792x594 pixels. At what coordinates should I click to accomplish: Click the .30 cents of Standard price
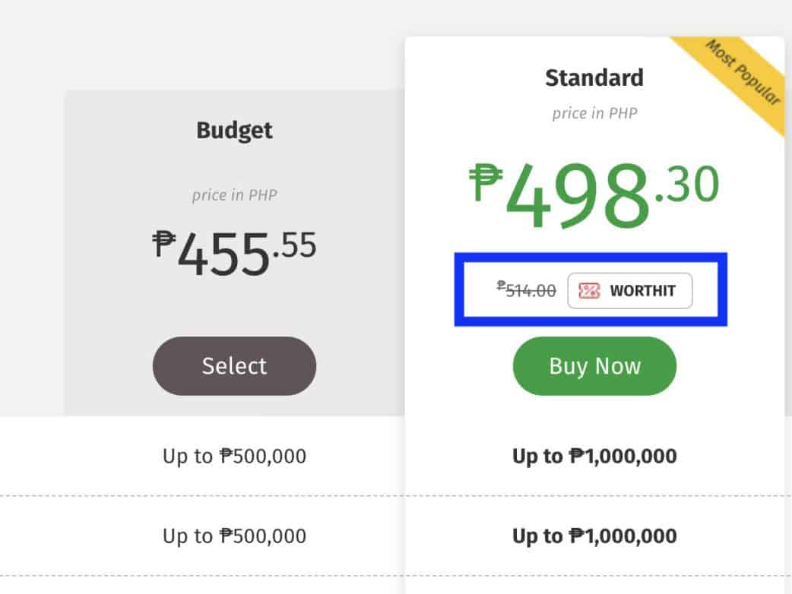[686, 185]
